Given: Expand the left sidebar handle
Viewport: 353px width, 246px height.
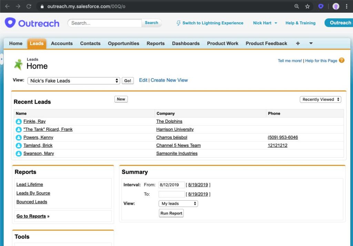Looking at the screenshot, I should tap(2, 59).
